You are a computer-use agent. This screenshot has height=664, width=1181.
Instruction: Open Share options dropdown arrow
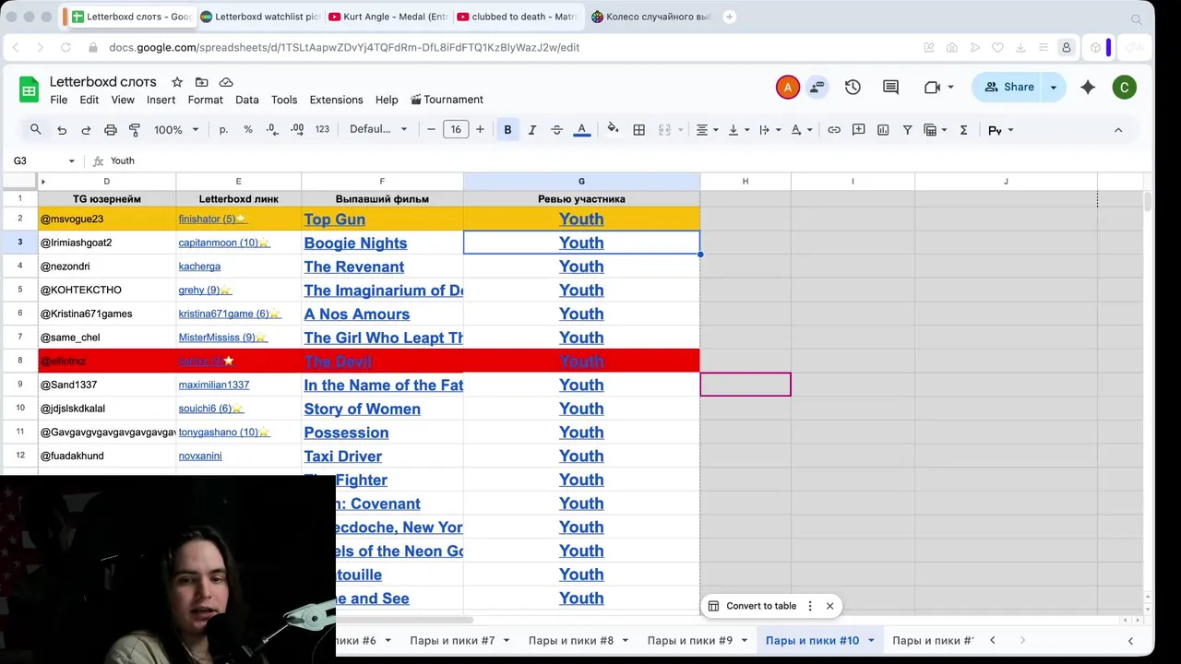click(1054, 87)
